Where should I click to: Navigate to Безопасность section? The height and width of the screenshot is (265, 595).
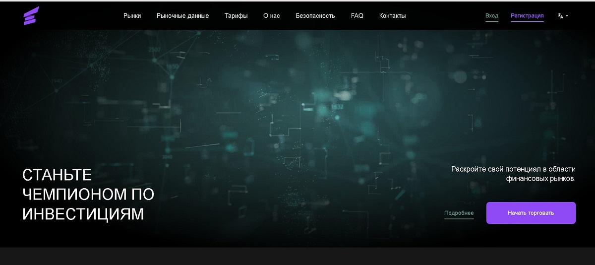[x=315, y=16]
